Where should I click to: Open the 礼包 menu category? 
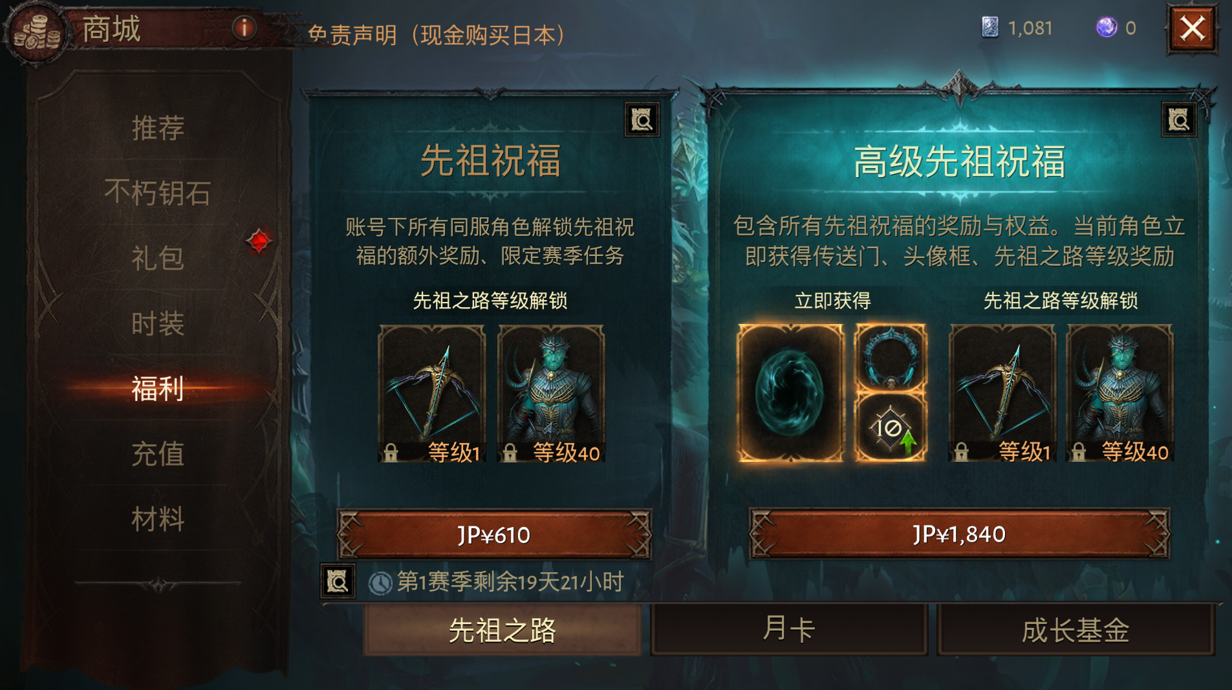point(158,258)
